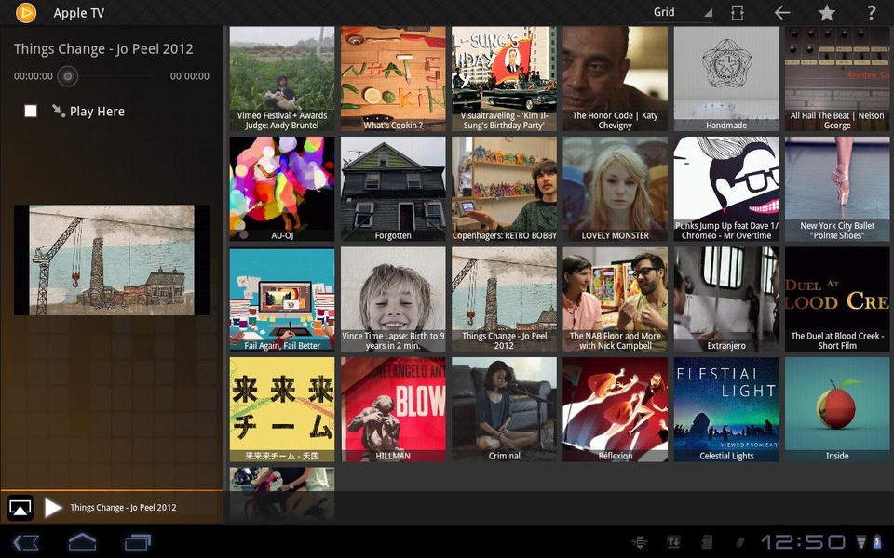Screen dimensions: 894x558
Task: Open Vimeo Festival + Awards Judge video
Action: [282, 79]
